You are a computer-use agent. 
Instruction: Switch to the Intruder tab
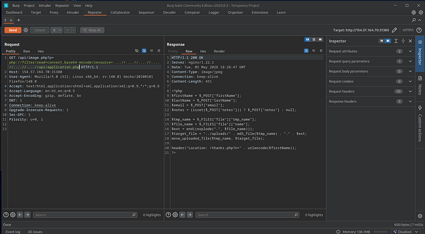click(73, 13)
